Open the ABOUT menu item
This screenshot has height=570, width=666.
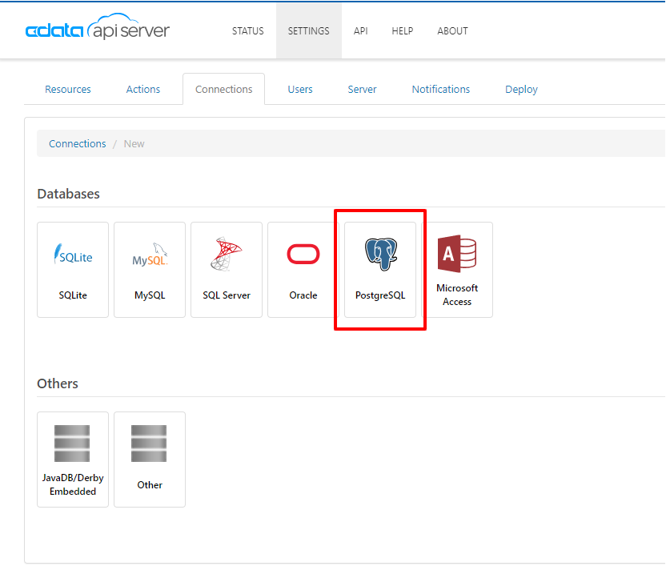pos(452,31)
